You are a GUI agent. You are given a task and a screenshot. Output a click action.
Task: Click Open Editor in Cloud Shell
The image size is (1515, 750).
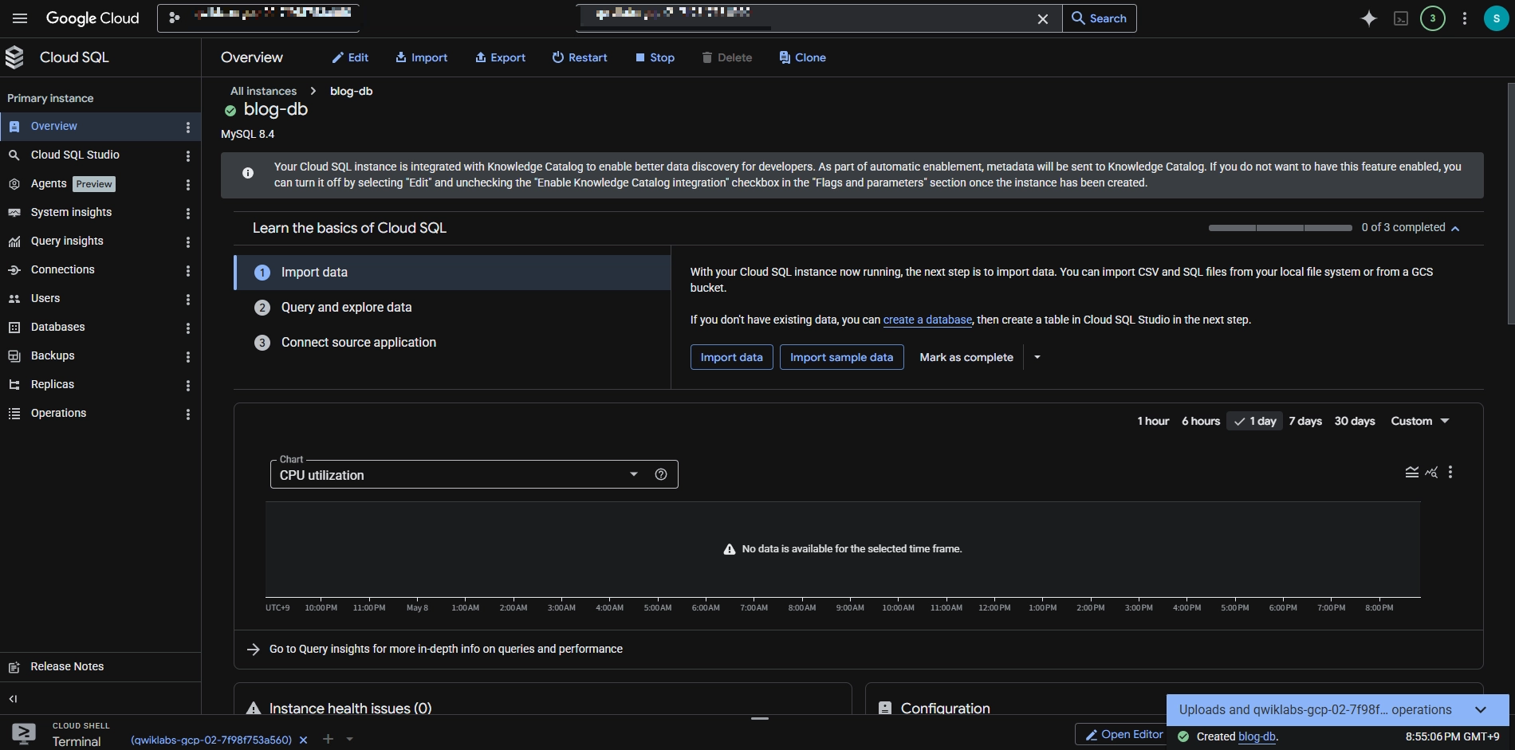pyautogui.click(x=1123, y=735)
